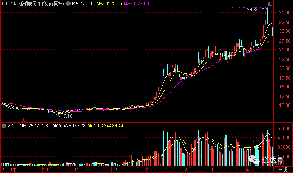
Task: Click month 10 on the time axis
Action: tap(45, 170)
